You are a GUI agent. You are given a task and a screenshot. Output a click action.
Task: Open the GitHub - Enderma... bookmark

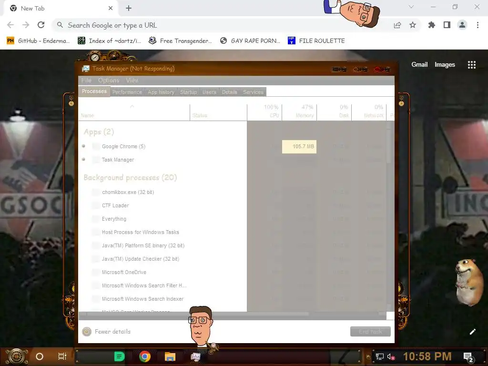pos(38,41)
